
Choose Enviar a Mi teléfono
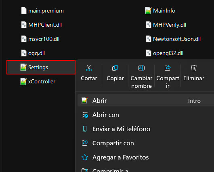[x=146, y=129]
